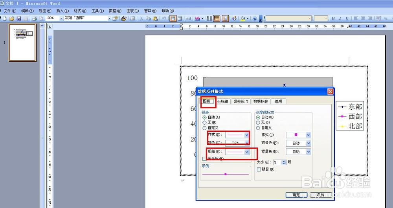Click the Underline formatting icon
393x208 pixels.
point(347,18)
